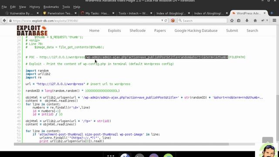
Task: Click the Exploit Database logo
Action: pos(32,31)
